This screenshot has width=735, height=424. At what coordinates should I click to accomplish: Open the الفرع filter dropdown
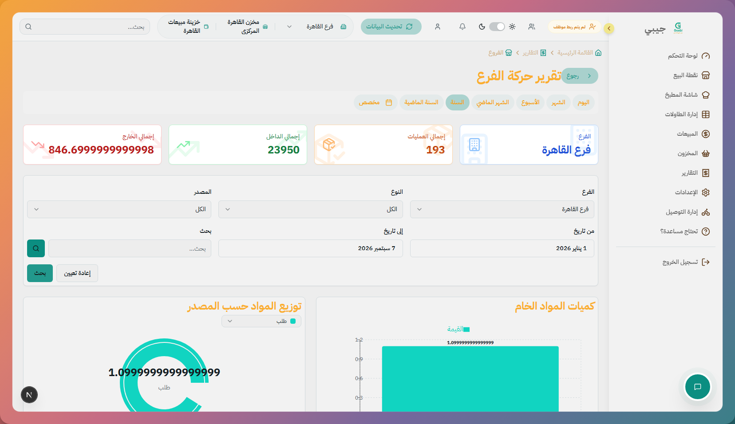point(502,209)
